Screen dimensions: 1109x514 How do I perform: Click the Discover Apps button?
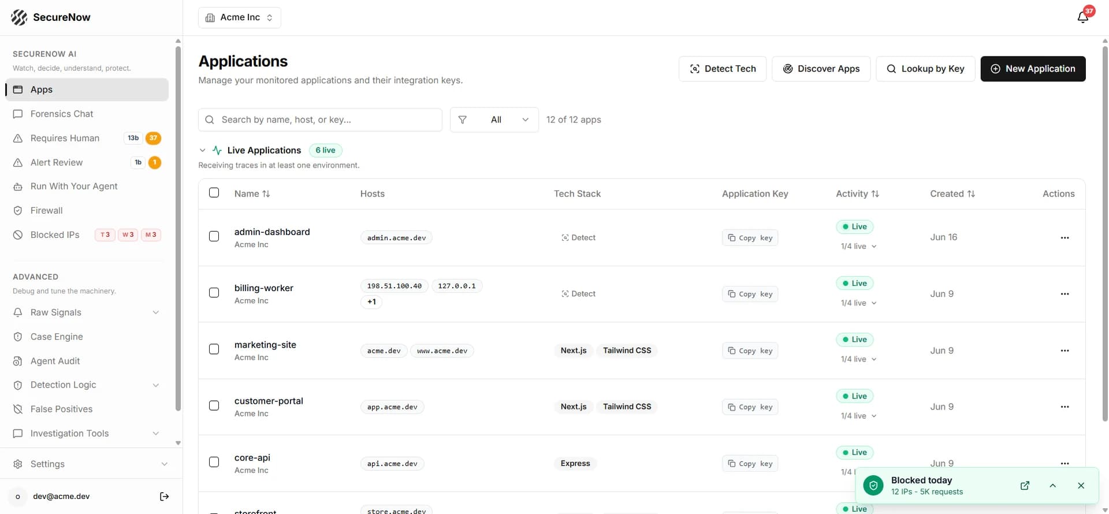point(821,69)
